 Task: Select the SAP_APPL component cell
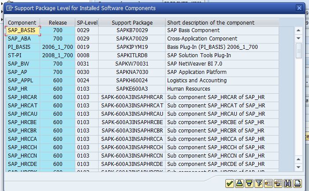22,81
